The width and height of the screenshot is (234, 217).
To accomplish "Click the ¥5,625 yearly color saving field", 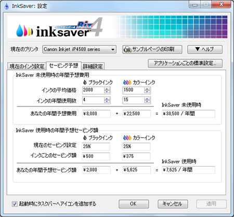I will pyautogui.click(x=137, y=170).
